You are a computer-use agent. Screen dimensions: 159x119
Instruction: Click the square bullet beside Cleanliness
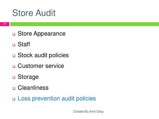pyautogui.click(x=14, y=88)
